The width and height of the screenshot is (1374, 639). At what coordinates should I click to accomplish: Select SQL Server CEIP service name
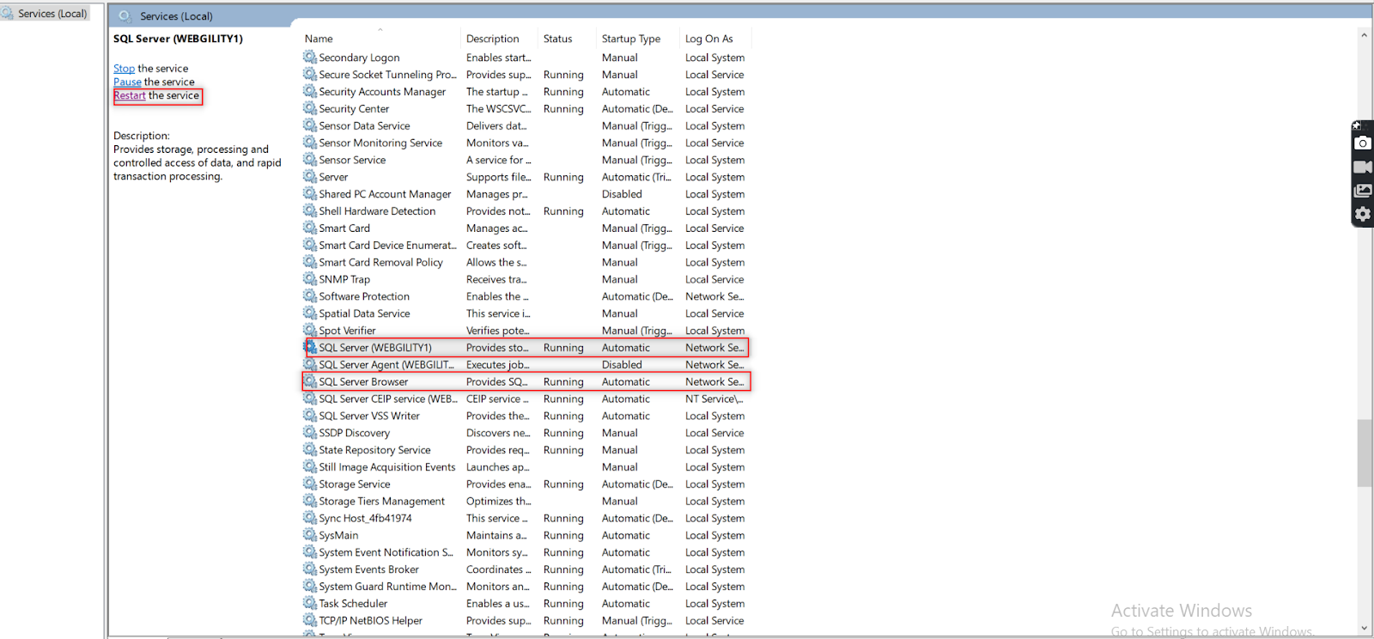(388, 399)
